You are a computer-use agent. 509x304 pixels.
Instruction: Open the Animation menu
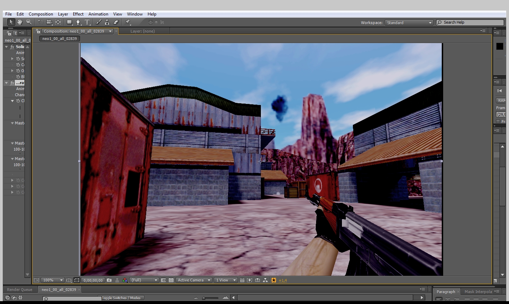[x=98, y=14]
